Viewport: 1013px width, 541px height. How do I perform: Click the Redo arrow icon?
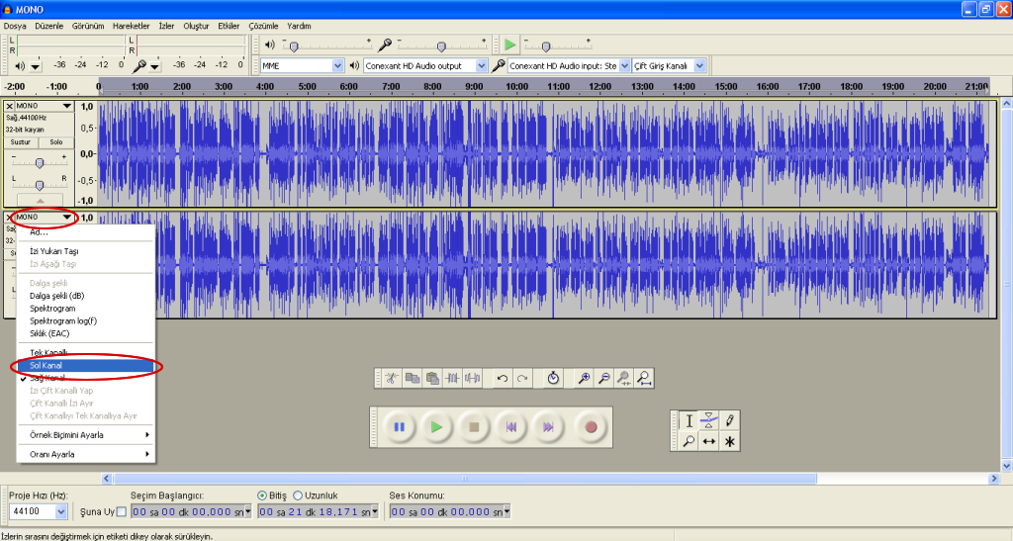[522, 379]
